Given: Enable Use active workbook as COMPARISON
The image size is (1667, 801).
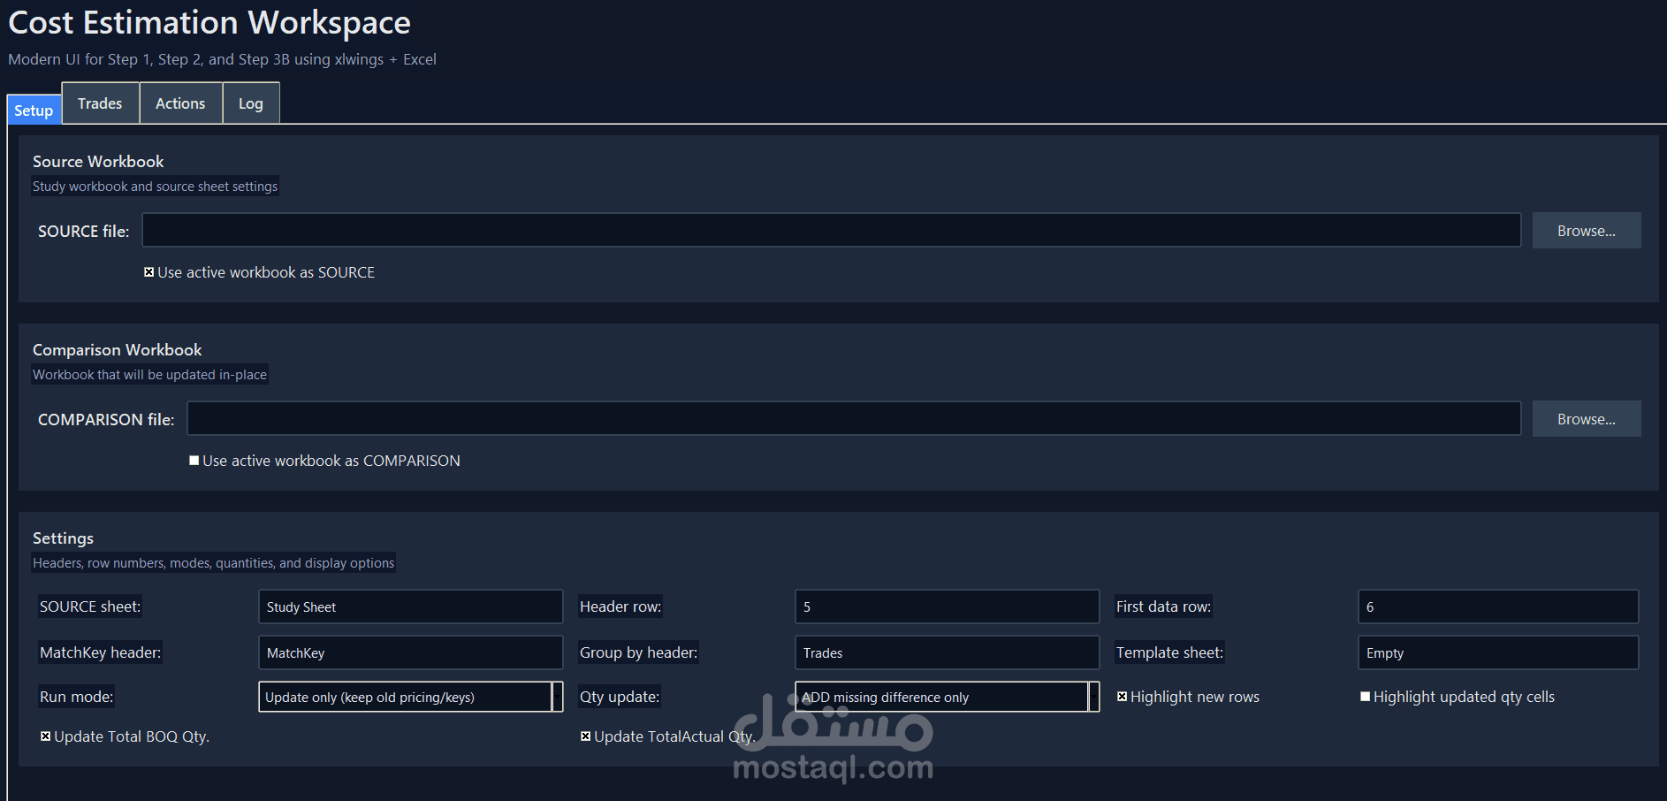Looking at the screenshot, I should (x=194, y=460).
